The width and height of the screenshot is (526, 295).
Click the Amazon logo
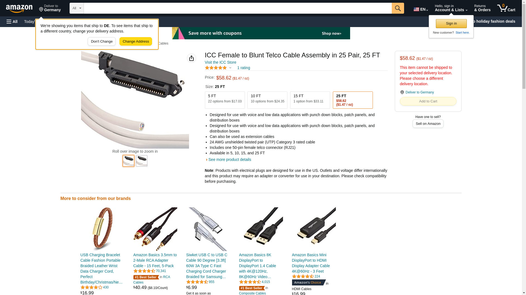(x=19, y=8)
